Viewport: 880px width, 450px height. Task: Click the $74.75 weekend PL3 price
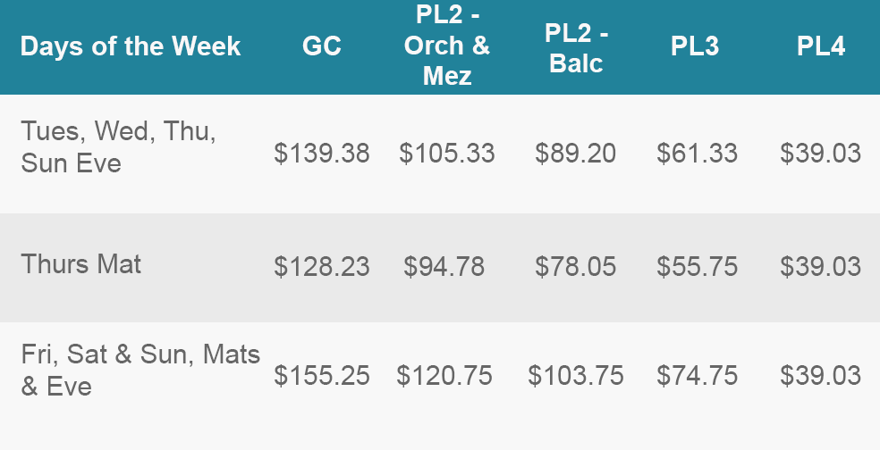pos(697,376)
